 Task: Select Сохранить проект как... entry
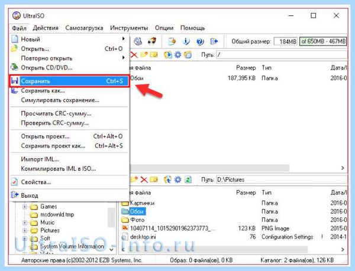click(x=69, y=146)
